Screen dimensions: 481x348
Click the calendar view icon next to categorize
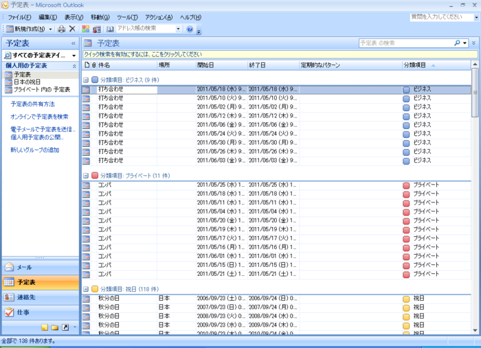click(x=97, y=30)
